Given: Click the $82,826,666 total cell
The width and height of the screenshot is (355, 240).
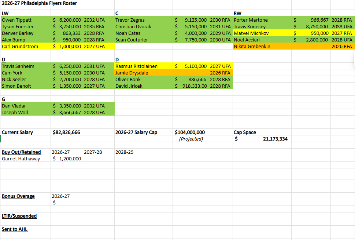Looking at the screenshot, I should tap(67, 132).
